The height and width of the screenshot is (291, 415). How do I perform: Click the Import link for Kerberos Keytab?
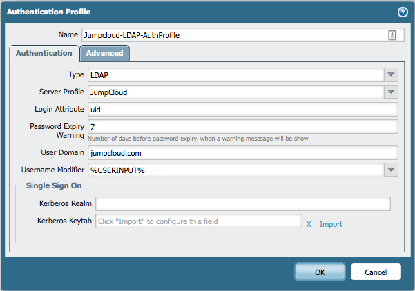[331, 224]
